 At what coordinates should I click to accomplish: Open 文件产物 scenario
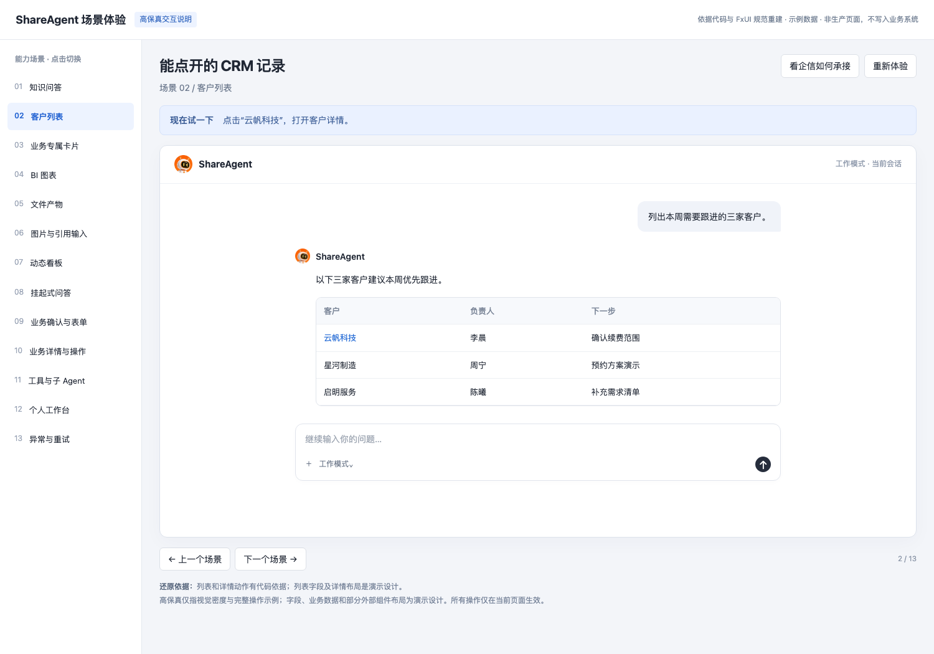tap(70, 204)
